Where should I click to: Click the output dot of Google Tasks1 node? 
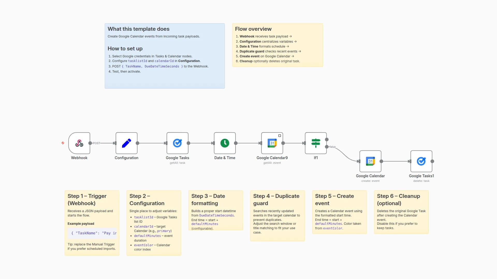(x=432, y=161)
